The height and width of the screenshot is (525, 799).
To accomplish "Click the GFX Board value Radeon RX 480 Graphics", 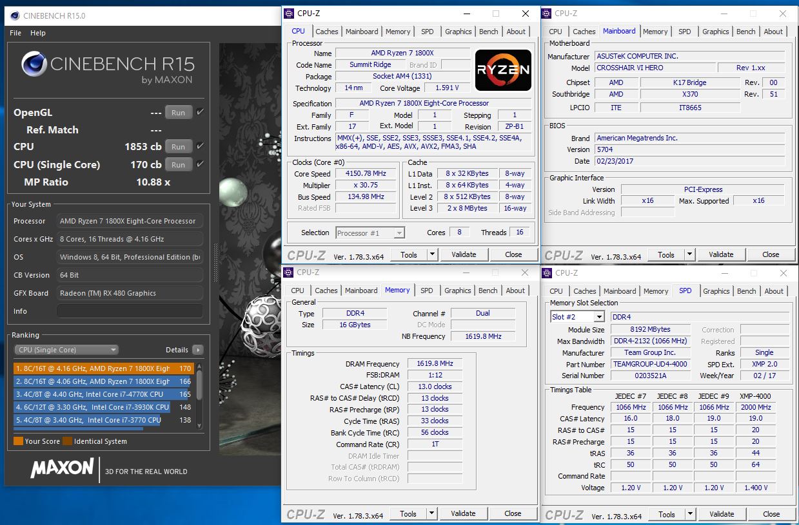I will pos(130,293).
